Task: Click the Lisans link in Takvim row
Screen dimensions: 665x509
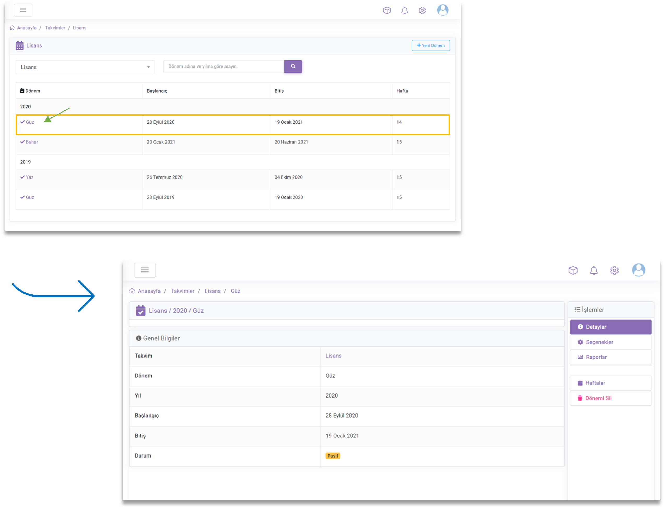Action: pos(333,356)
